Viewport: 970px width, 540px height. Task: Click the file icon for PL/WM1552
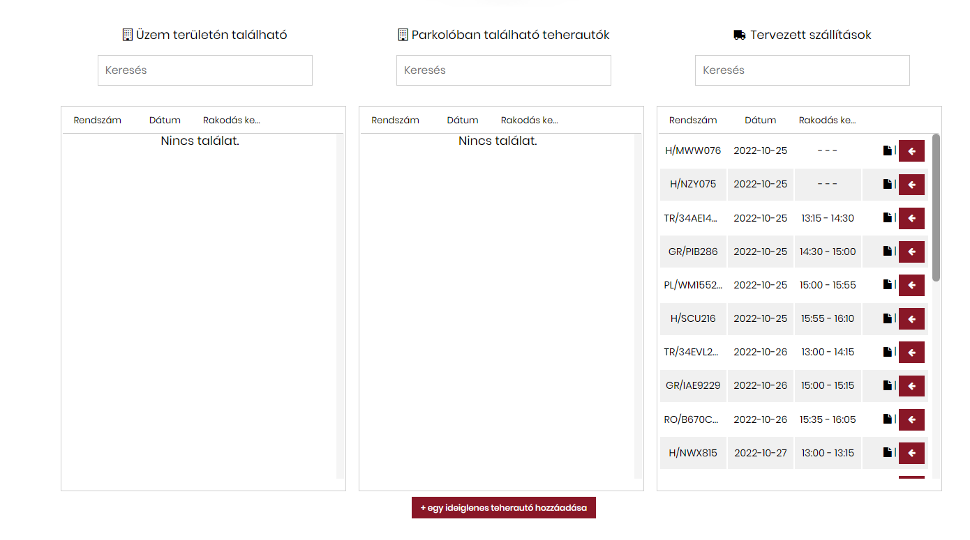[887, 285]
